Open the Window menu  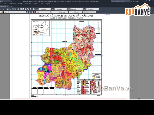coord(36,4)
